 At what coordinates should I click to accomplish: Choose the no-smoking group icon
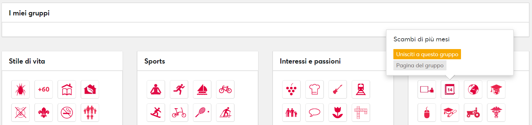click(x=67, y=113)
